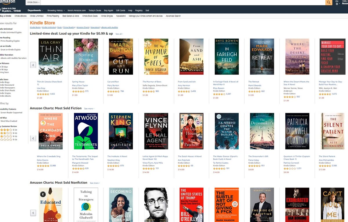
Task: Open the Thin Air book cover
Action: [50, 57]
